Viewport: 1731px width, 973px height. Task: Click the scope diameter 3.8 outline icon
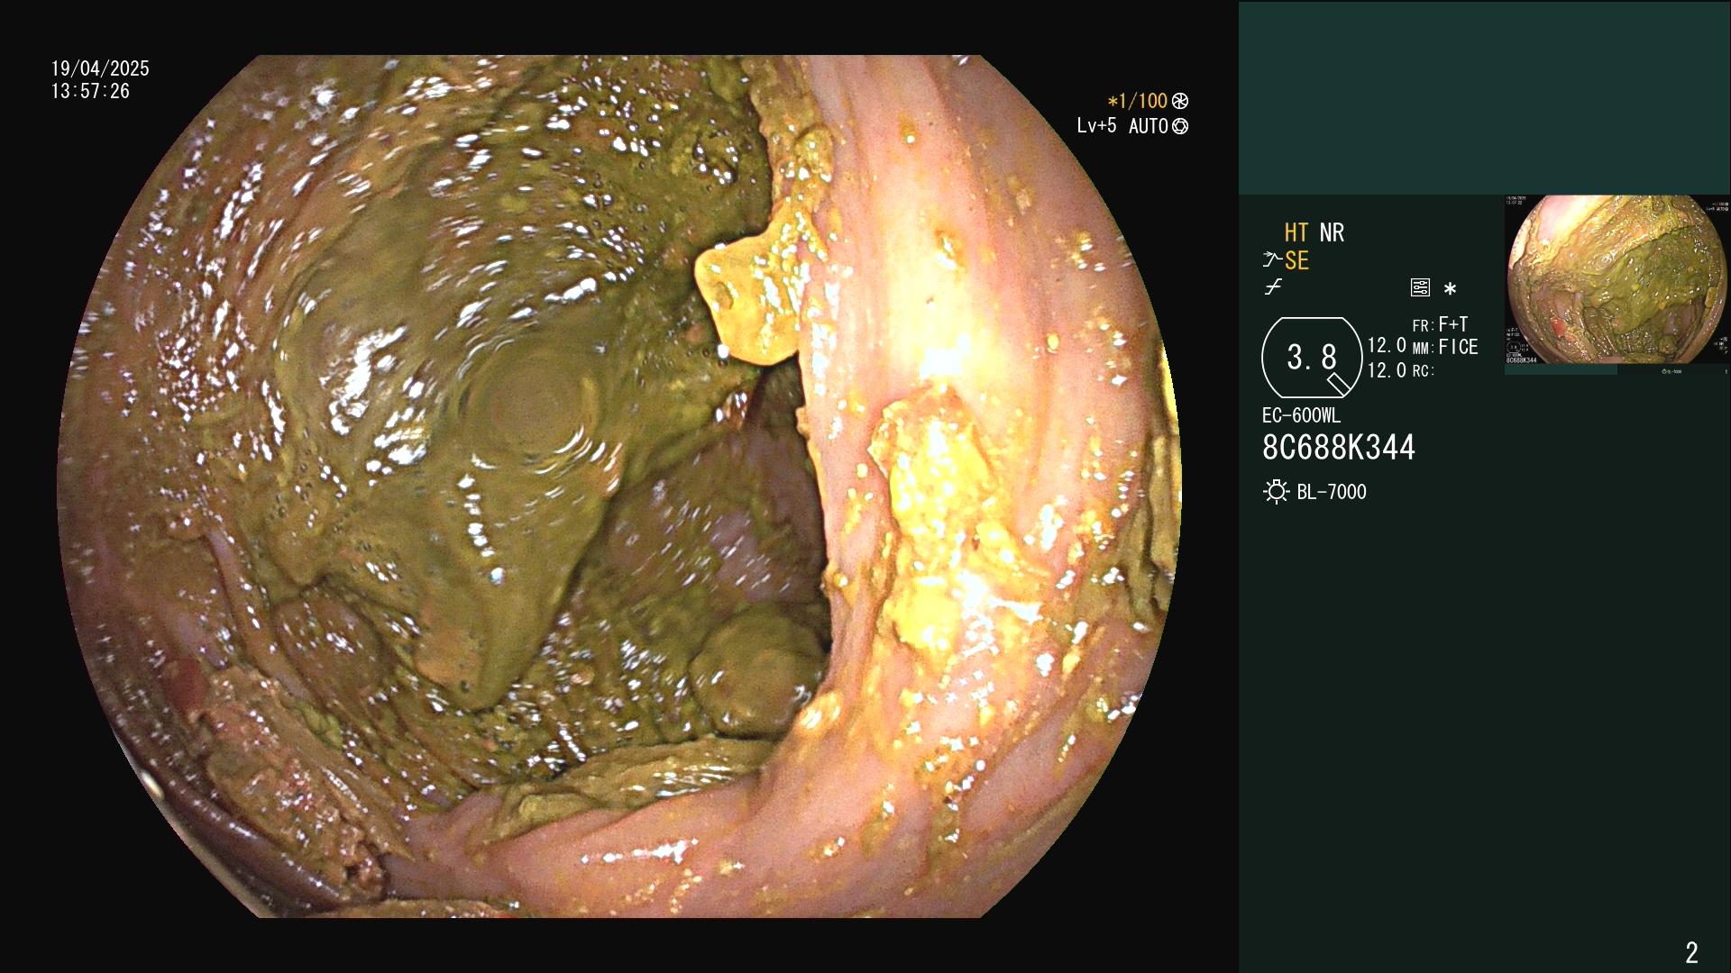1312,358
